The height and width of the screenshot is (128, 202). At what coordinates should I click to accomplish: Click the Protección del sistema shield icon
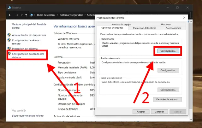(x=9, y=49)
